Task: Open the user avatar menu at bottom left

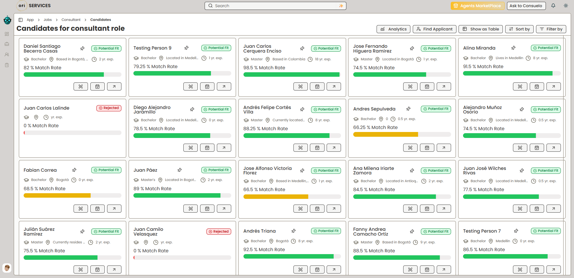Action: pos(7,268)
